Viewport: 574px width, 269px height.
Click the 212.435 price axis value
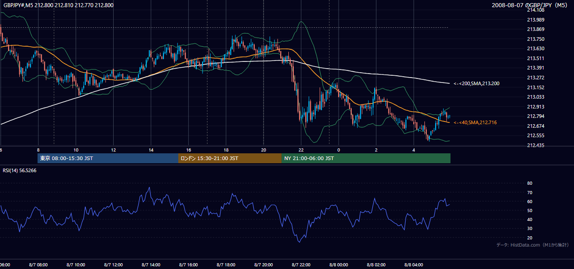(x=535, y=145)
